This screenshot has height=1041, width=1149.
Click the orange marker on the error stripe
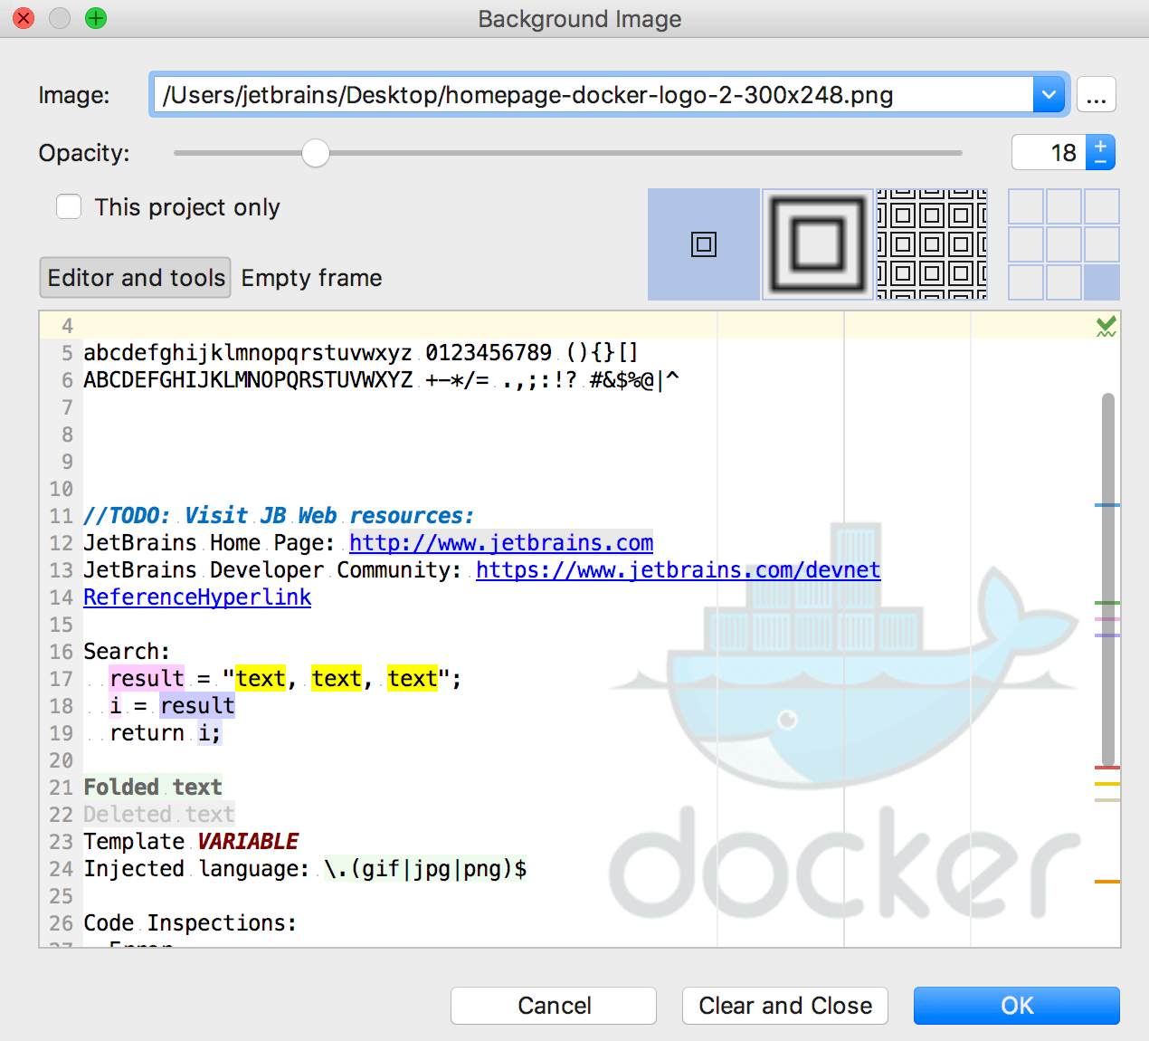[1107, 881]
